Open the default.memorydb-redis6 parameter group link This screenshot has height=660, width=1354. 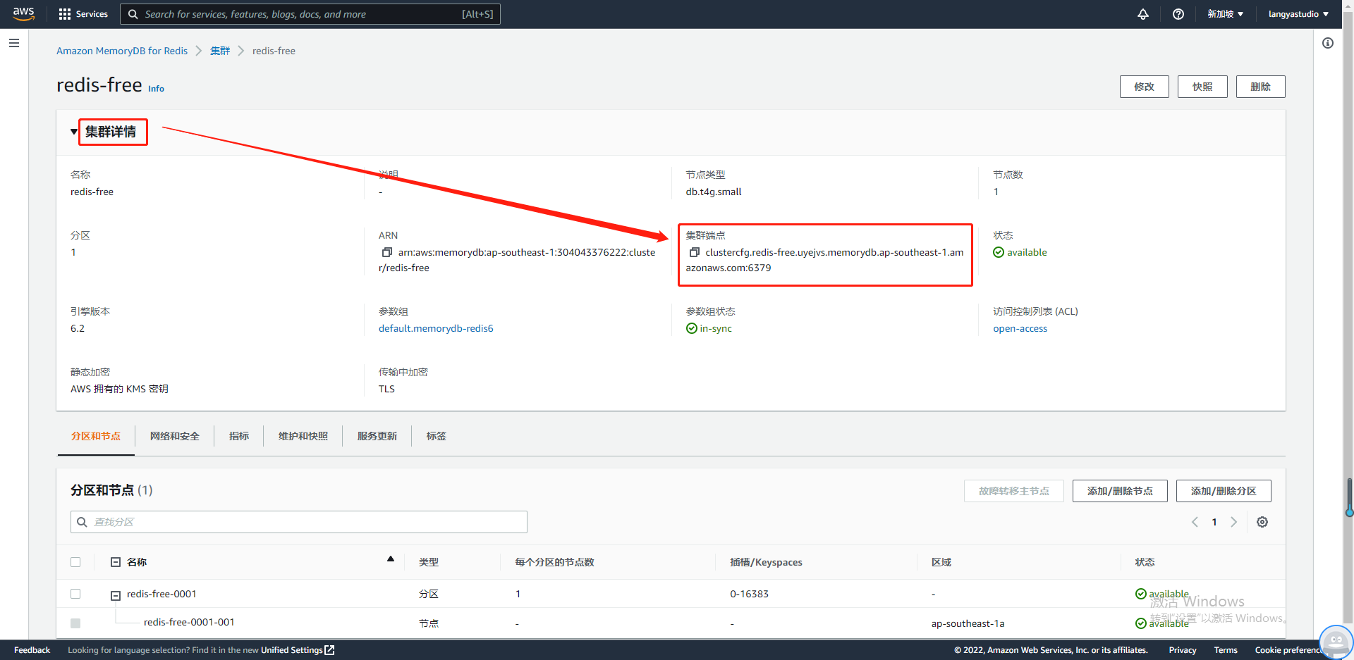pyautogui.click(x=436, y=328)
